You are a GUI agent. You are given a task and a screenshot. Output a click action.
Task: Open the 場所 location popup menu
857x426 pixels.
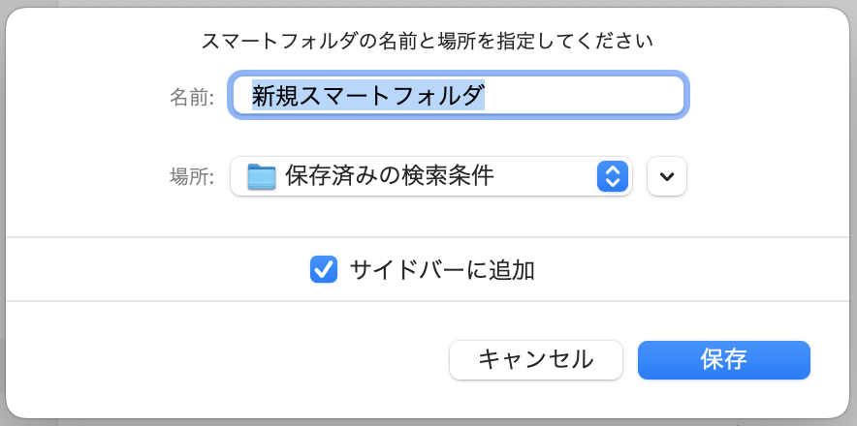pyautogui.click(x=430, y=176)
